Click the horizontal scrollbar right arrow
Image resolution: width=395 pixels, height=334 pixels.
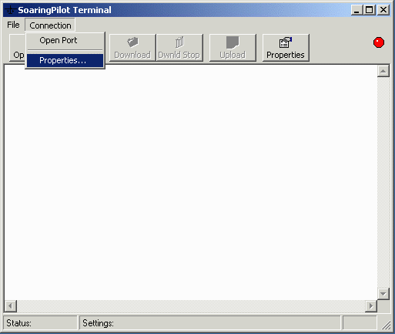[x=371, y=306]
